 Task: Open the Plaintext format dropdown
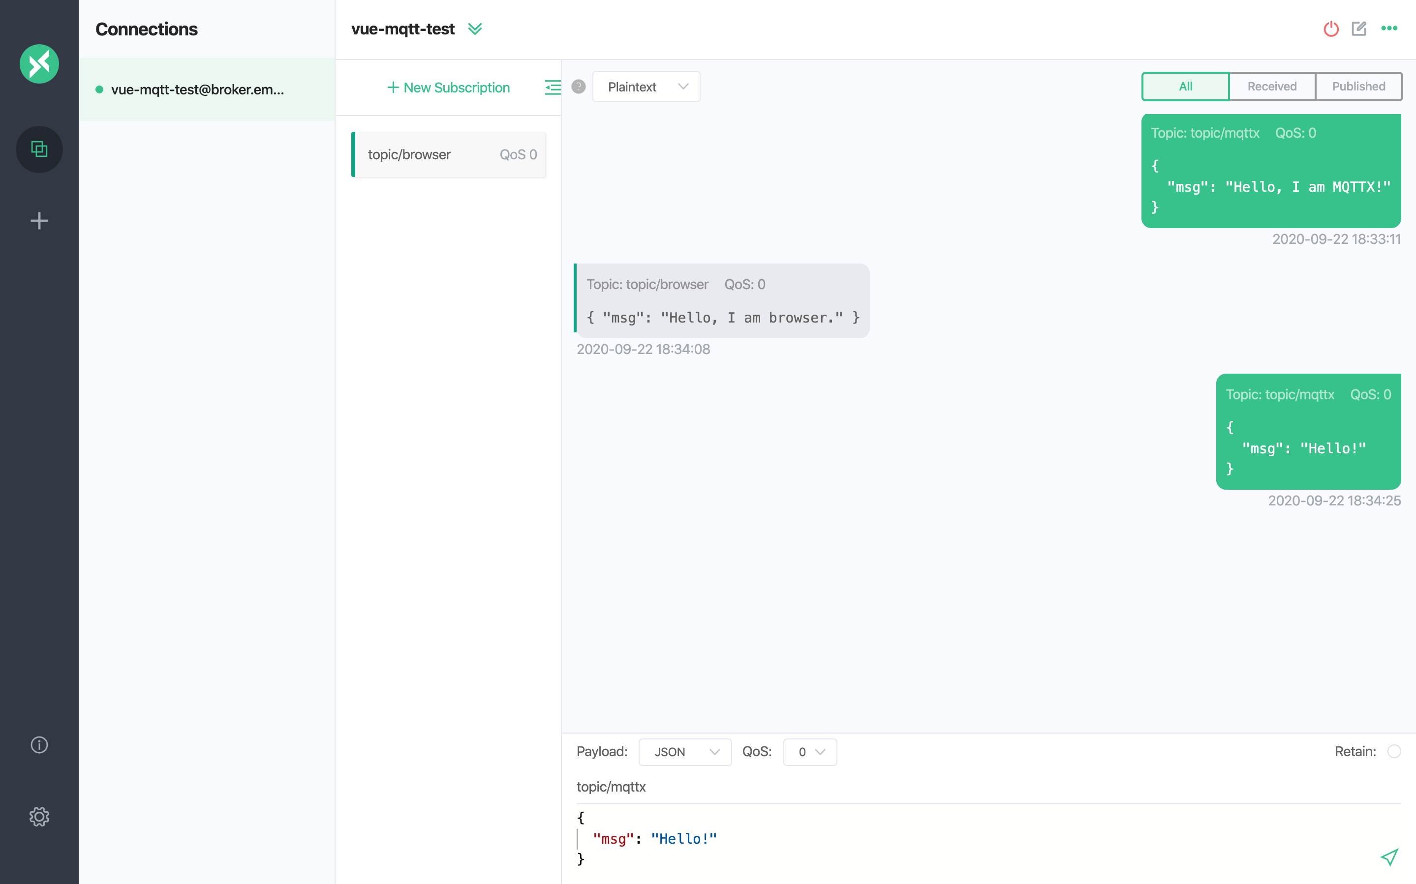[x=646, y=87]
